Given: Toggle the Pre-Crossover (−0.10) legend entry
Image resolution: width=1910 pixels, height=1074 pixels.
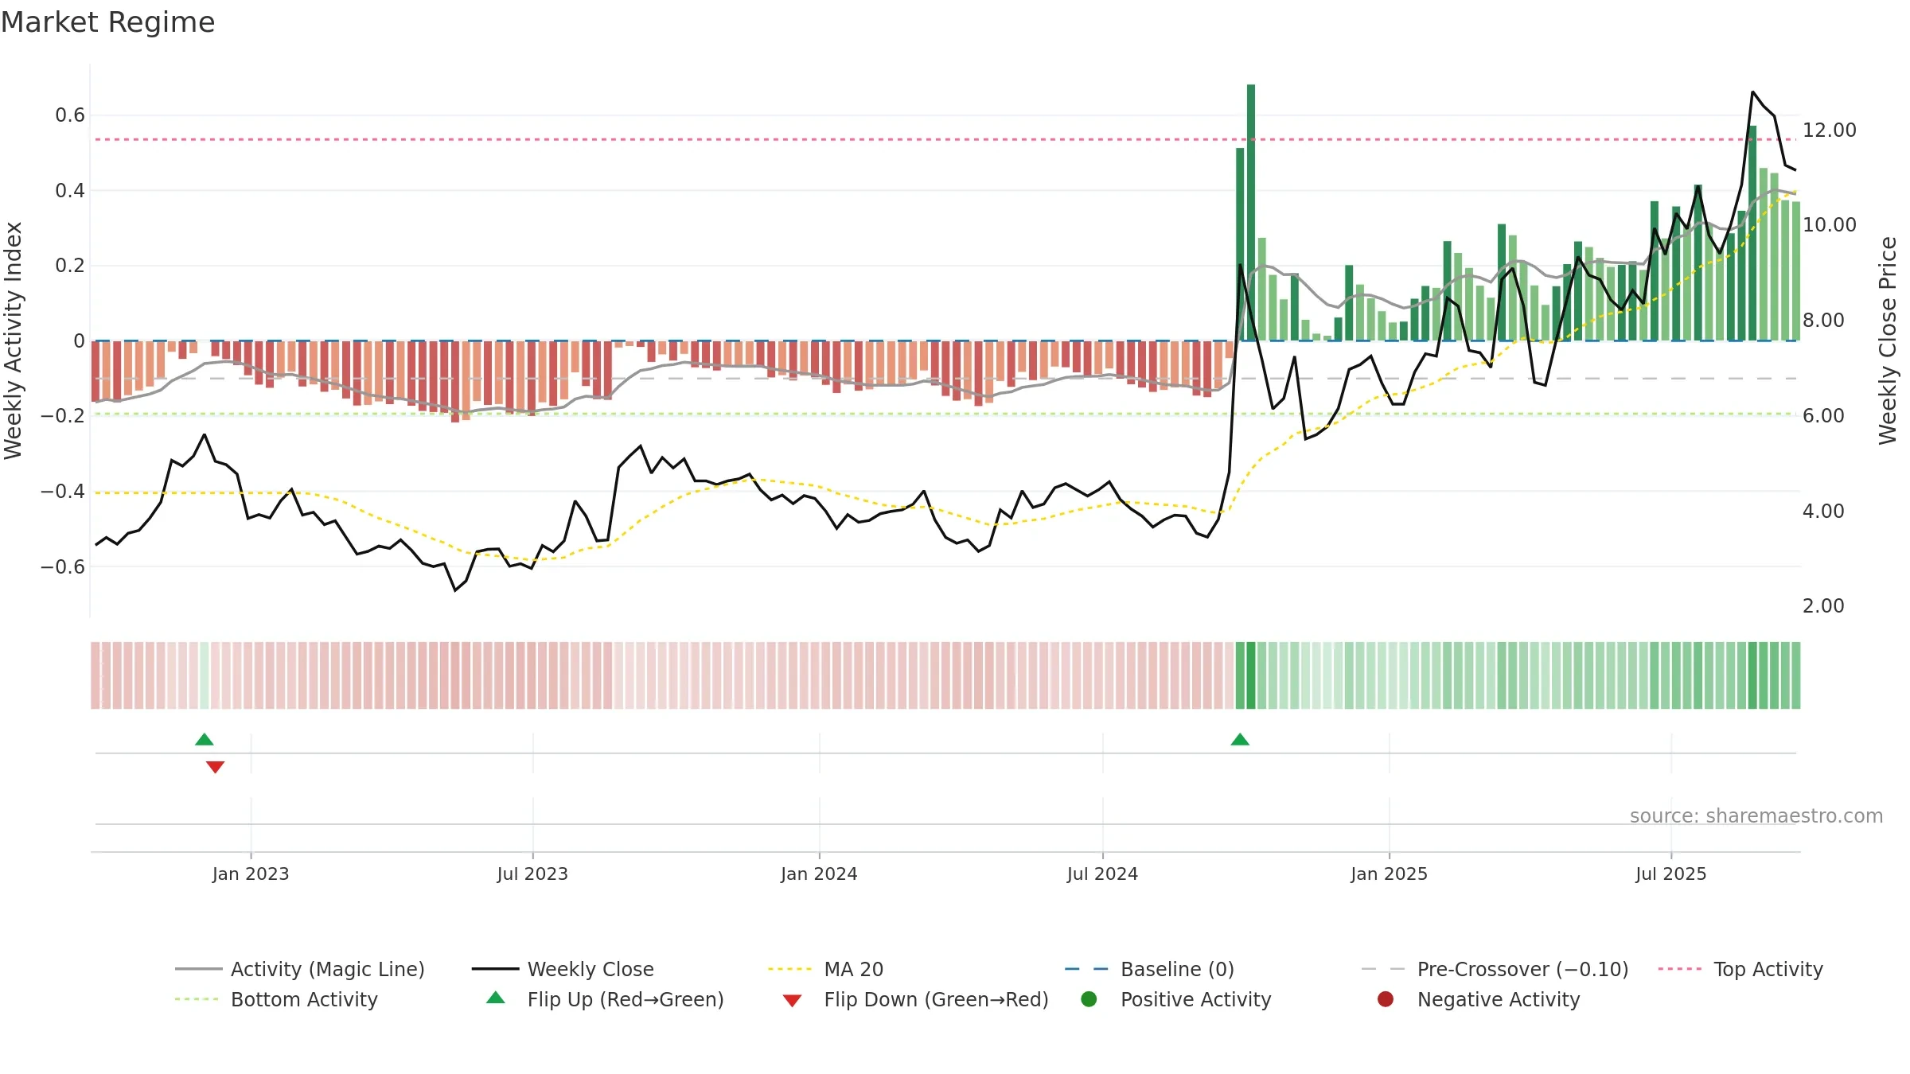Looking at the screenshot, I should click(1495, 969).
